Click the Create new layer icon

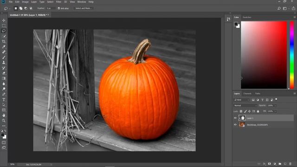[x=285, y=164]
